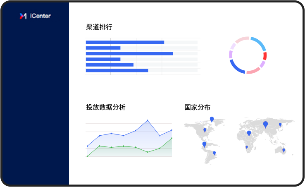
Task: Click the 渠道排行 heading
Action: click(x=99, y=27)
